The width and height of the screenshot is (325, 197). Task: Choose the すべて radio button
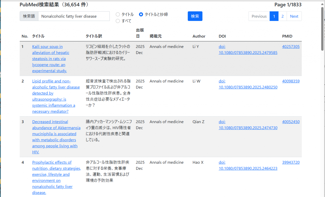(x=118, y=21)
